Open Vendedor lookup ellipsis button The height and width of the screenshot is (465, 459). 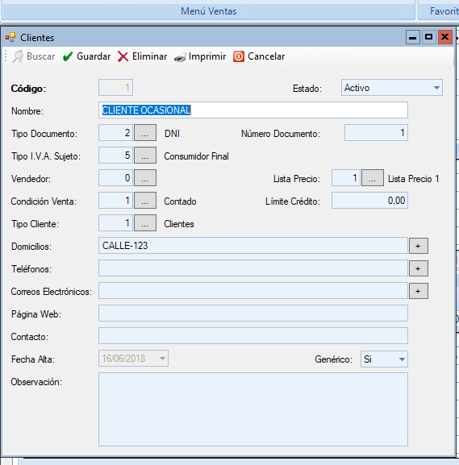pos(145,178)
